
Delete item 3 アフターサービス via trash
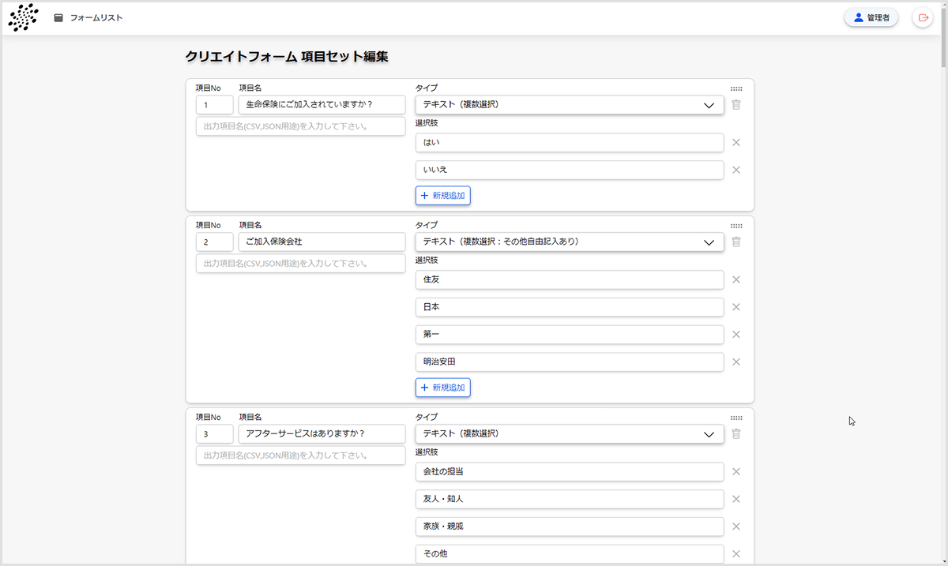[x=736, y=434]
